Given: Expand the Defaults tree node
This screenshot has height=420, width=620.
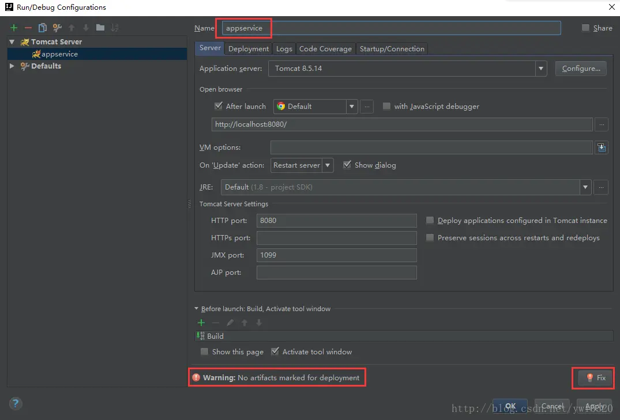Looking at the screenshot, I should point(12,66).
